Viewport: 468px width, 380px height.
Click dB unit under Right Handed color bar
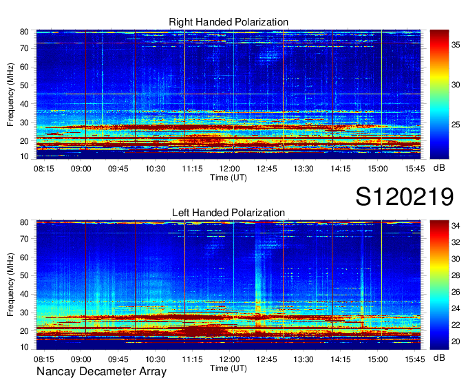click(x=439, y=168)
